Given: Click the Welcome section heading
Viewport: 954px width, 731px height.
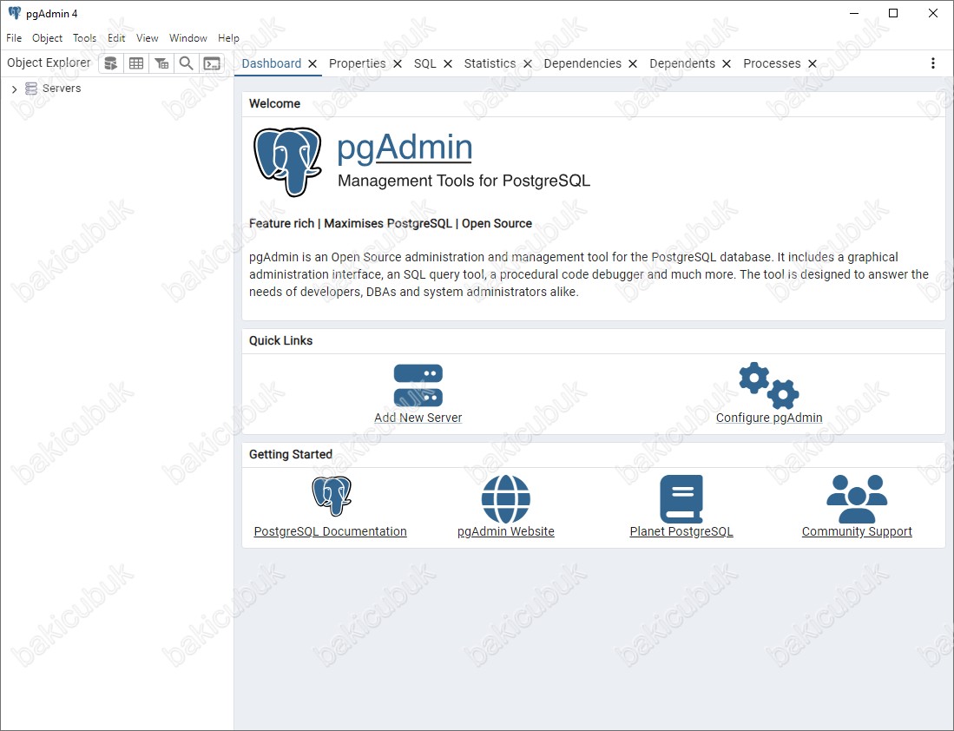Looking at the screenshot, I should point(274,103).
